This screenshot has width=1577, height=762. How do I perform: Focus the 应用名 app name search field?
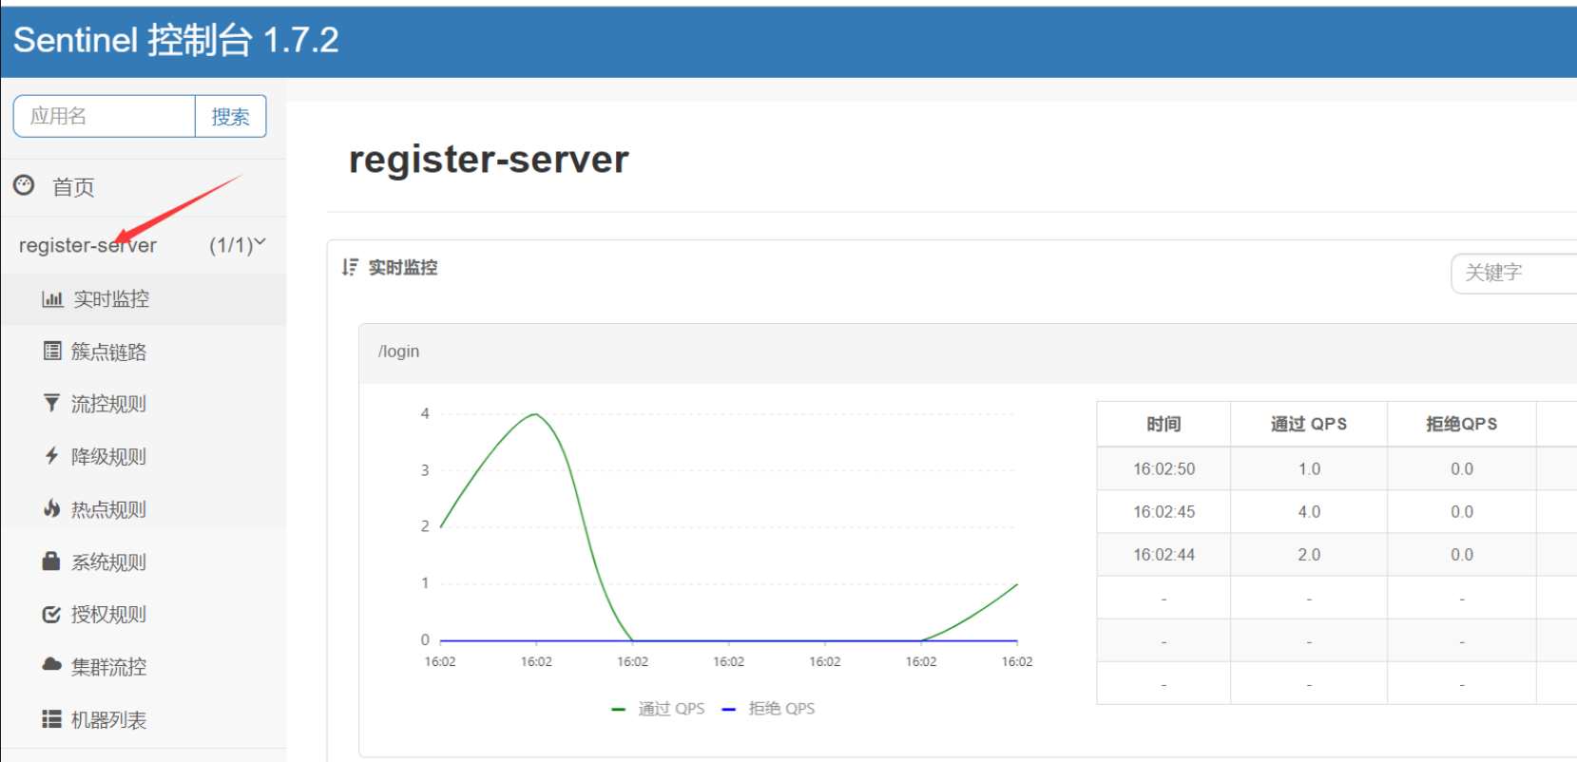[105, 116]
